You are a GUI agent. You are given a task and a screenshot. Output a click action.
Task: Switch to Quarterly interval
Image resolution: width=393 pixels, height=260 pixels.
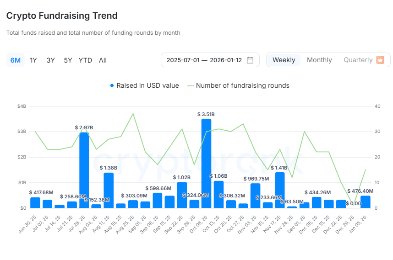358,60
